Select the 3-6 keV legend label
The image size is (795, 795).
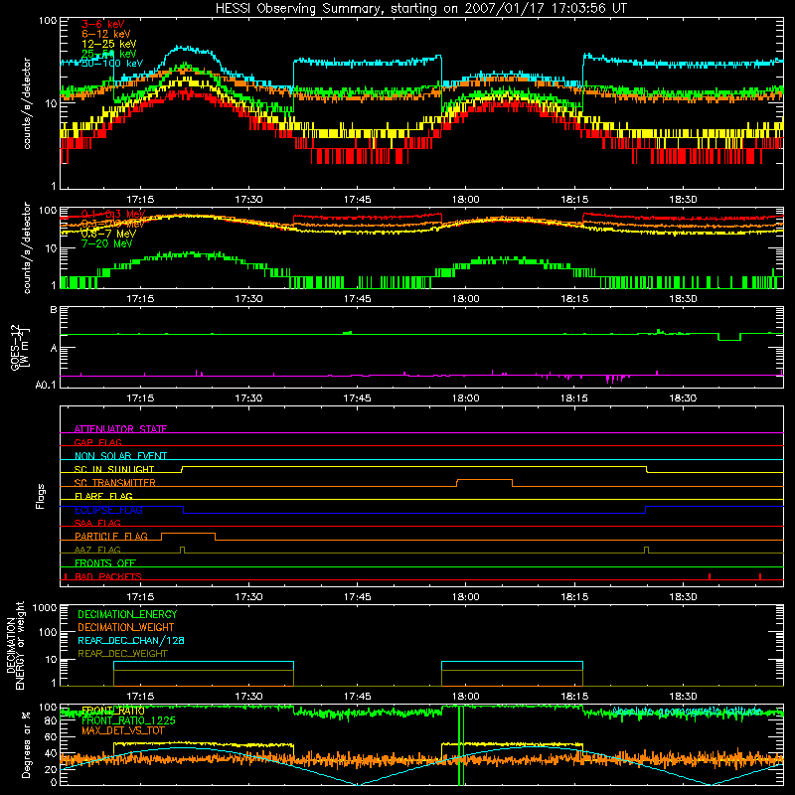(102, 24)
